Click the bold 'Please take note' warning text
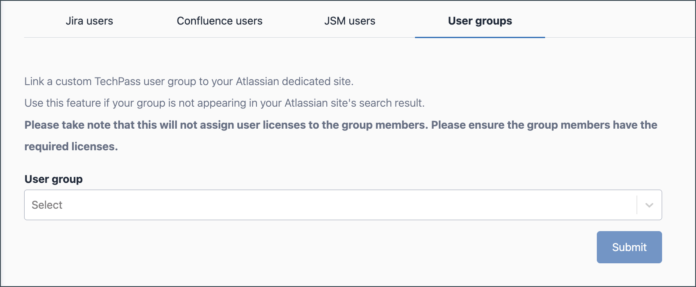The height and width of the screenshot is (287, 696). (341, 135)
